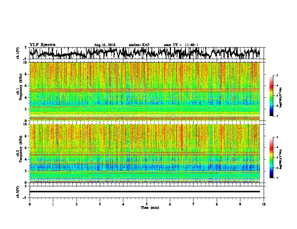The image size is (297, 229).
Task: Select the ch.1 spectrogram color bar
Action: [271, 96]
